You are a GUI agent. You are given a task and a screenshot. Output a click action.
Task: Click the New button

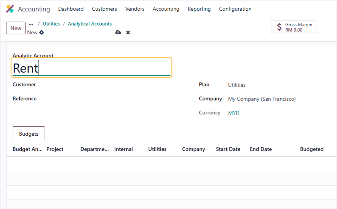pos(16,28)
